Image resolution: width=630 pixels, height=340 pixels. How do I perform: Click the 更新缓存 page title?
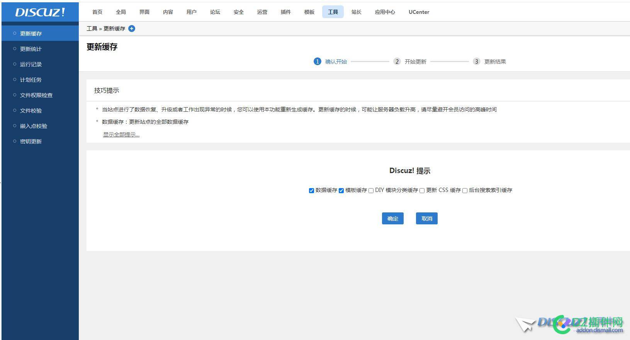(102, 47)
